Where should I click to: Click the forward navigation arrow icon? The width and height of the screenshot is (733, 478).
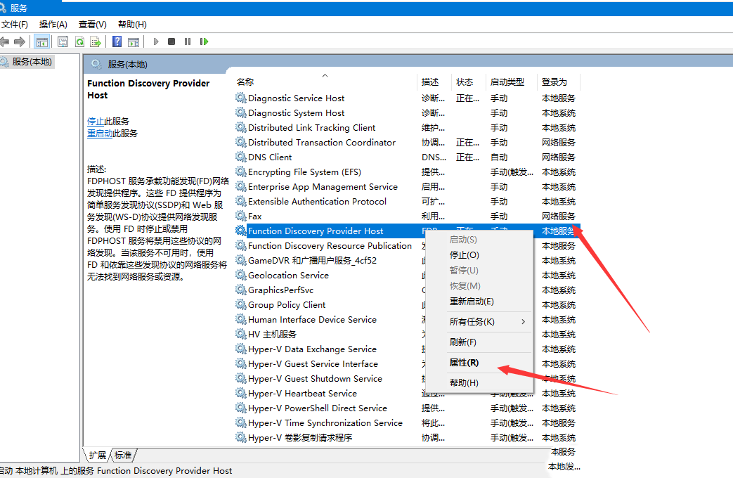click(x=19, y=41)
